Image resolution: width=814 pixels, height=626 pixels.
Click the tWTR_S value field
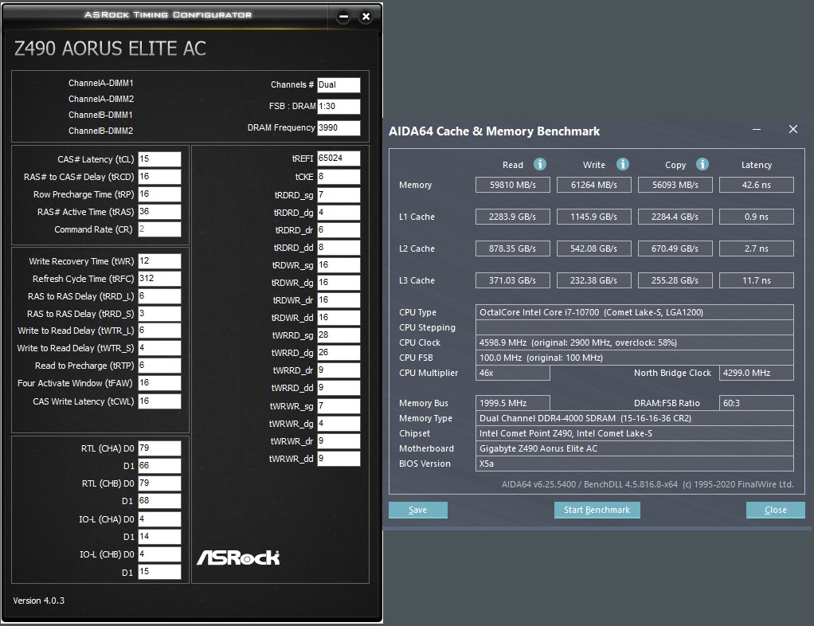pyautogui.click(x=159, y=348)
